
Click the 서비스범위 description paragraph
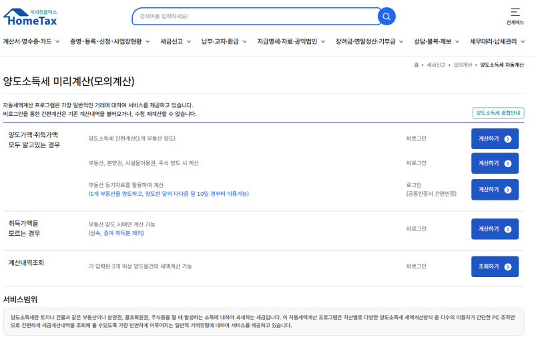pos(262,321)
